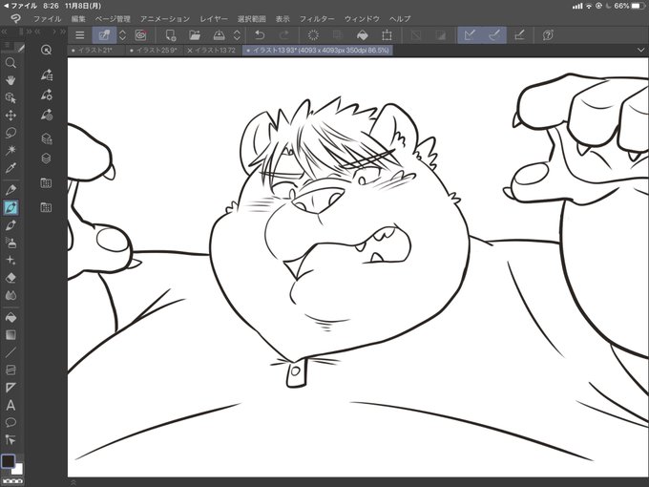This screenshot has width=649, height=487.
Task: Select the Eyedropper tool
Action: pyautogui.click(x=10, y=168)
